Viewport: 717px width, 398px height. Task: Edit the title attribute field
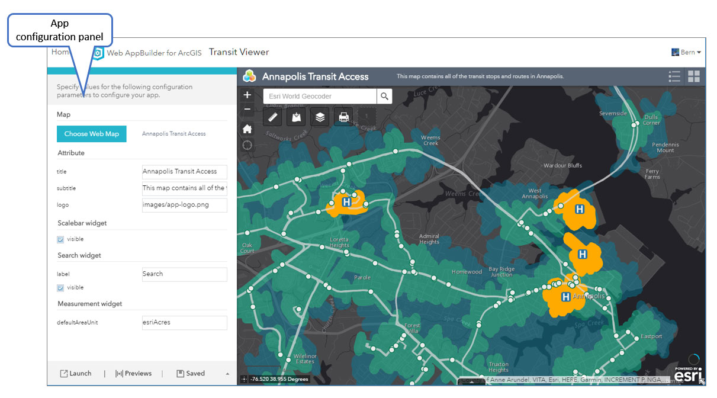[184, 172]
